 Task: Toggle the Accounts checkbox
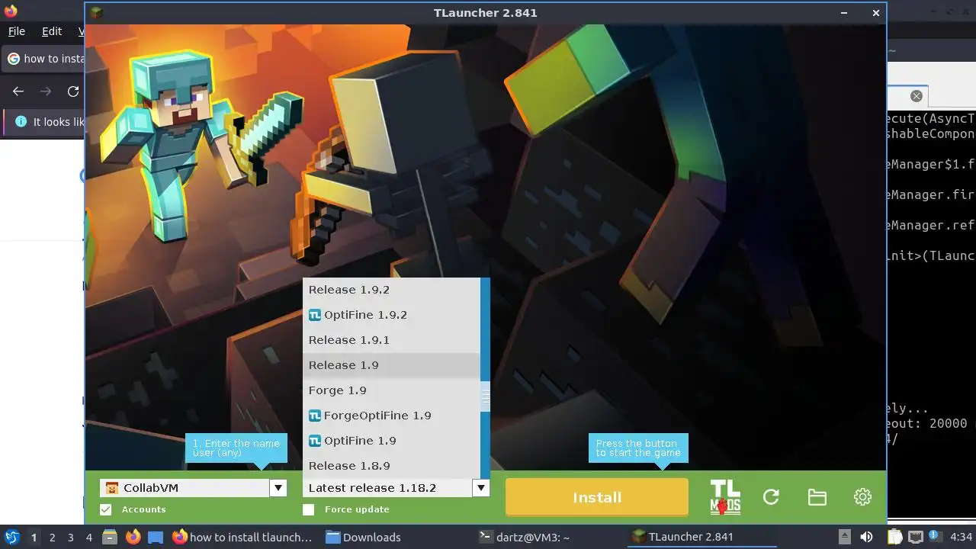(106, 509)
